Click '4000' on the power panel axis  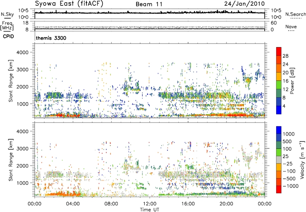click(x=22, y=52)
